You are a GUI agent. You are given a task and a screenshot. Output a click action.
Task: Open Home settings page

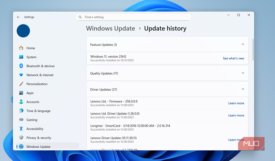coord(31,48)
